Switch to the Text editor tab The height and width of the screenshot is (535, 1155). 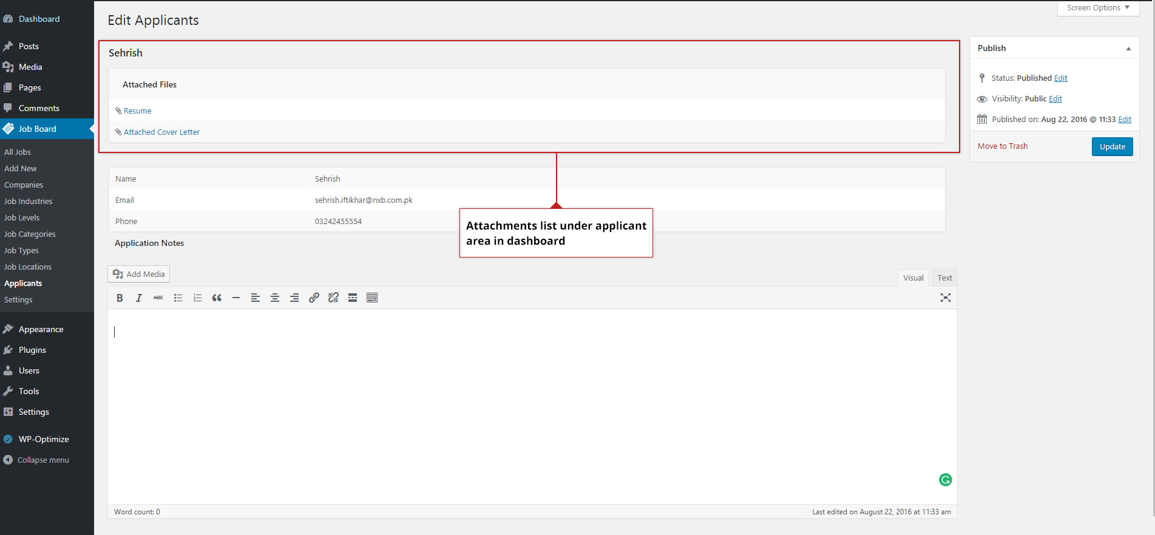(944, 278)
